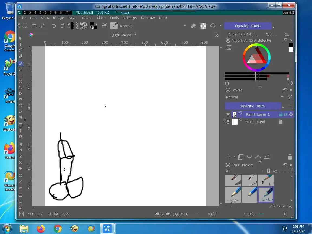The width and height of the screenshot is (312, 234).
Task: Select the Fill bucket tool
Action: pos(21,168)
